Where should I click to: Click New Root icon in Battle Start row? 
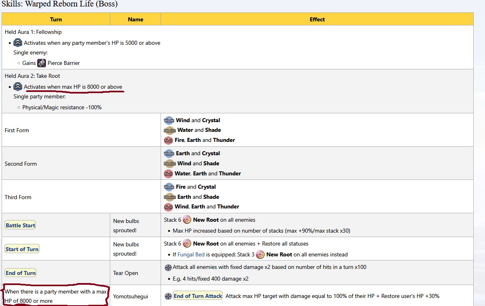click(x=187, y=220)
